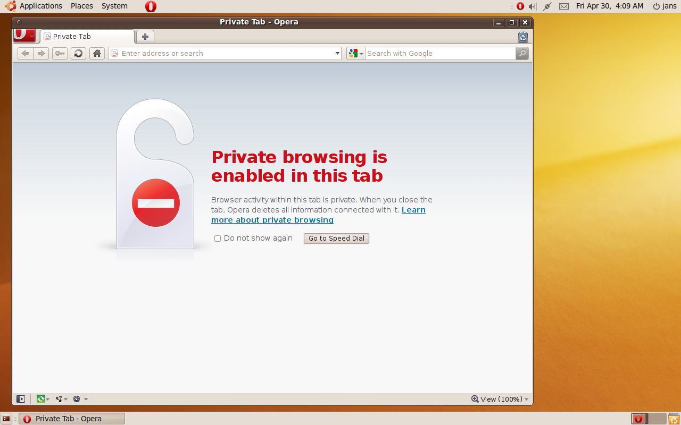Viewport: 681px width, 425px height.
Task: Open the closed tabs trash can
Action: [523, 37]
